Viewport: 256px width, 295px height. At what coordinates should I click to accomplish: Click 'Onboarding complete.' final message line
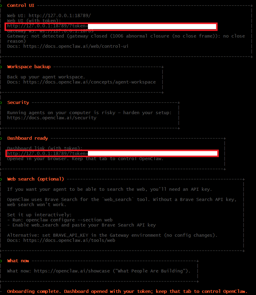coord(127,292)
